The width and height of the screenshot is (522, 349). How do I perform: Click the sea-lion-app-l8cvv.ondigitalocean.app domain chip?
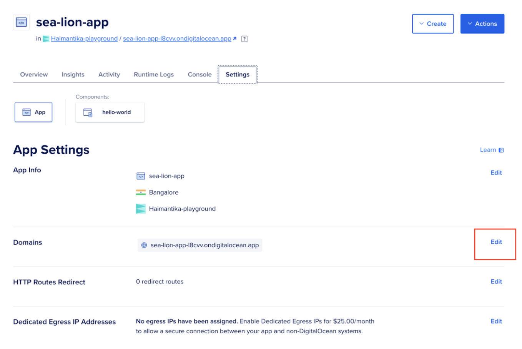pos(200,245)
